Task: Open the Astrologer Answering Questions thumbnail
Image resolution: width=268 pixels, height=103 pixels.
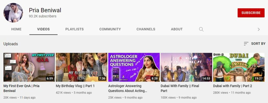Action: (134, 67)
